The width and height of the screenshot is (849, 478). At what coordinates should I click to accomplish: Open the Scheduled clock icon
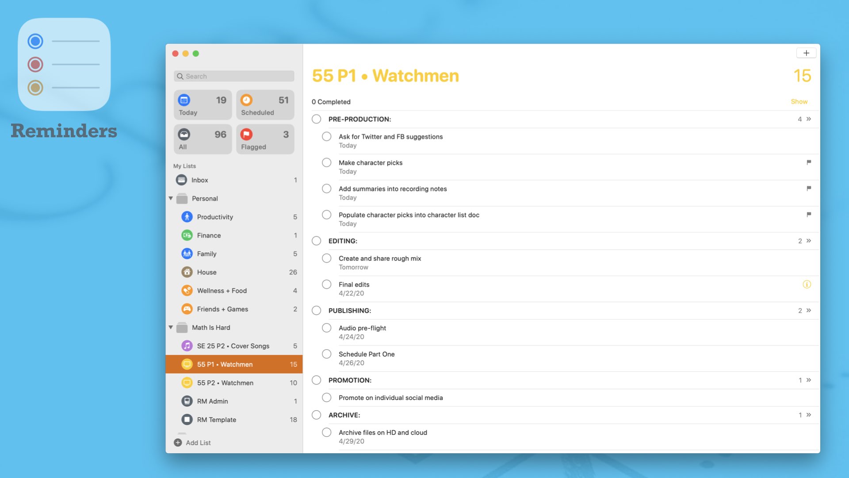pyautogui.click(x=246, y=100)
